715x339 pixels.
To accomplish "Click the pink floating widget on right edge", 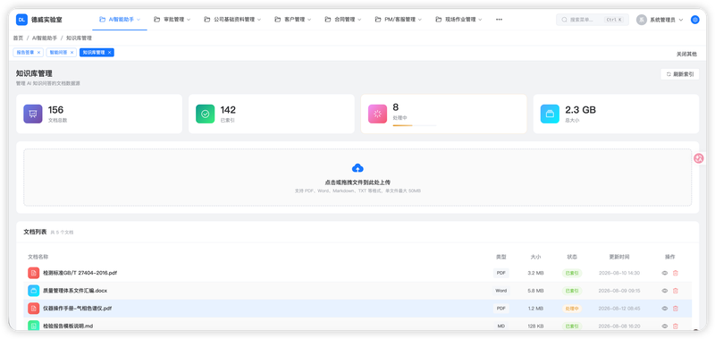I will pyautogui.click(x=699, y=158).
